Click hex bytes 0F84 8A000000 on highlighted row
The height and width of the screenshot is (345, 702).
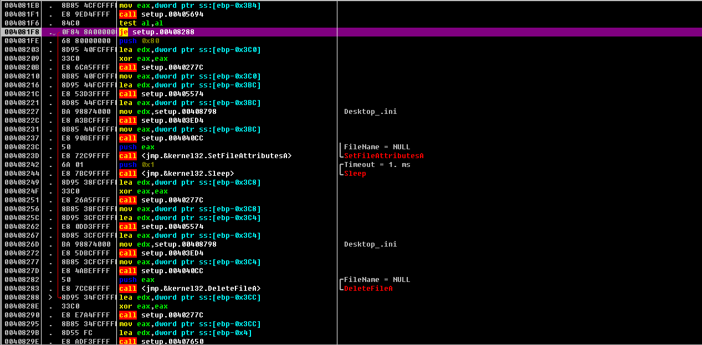[89, 32]
